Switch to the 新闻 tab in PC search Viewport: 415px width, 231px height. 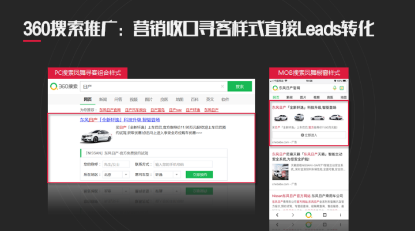(103, 100)
